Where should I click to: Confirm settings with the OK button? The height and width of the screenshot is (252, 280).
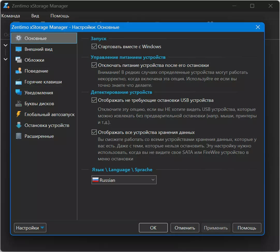153,228
